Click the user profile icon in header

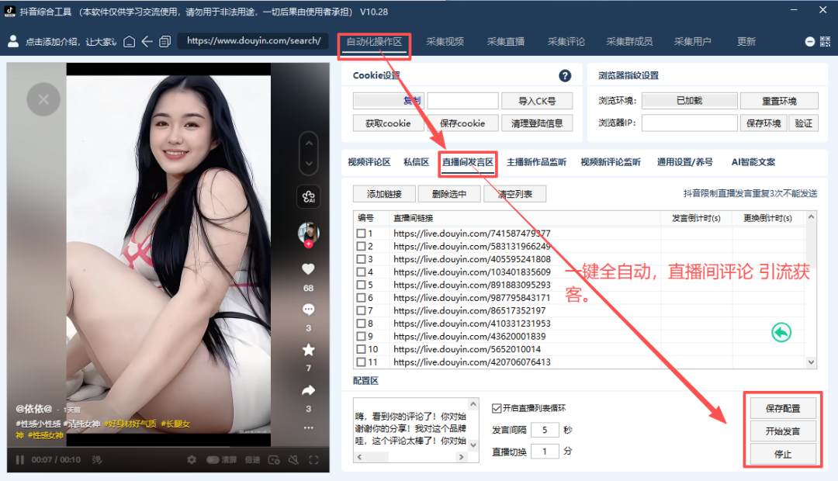point(13,41)
